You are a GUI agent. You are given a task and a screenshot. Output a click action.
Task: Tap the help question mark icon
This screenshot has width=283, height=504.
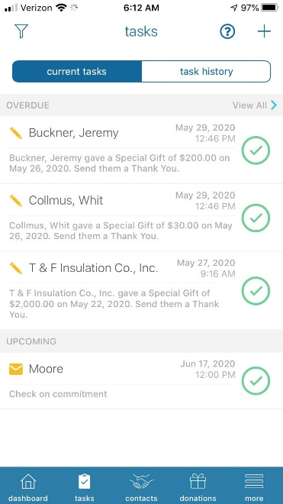(227, 31)
